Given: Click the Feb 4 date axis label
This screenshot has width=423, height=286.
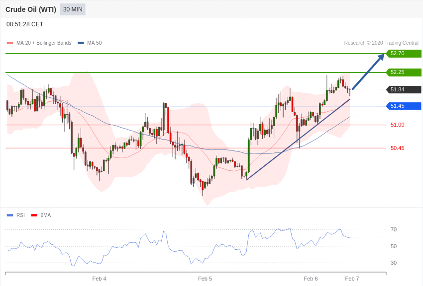Looking at the screenshot, I should pos(99,279).
